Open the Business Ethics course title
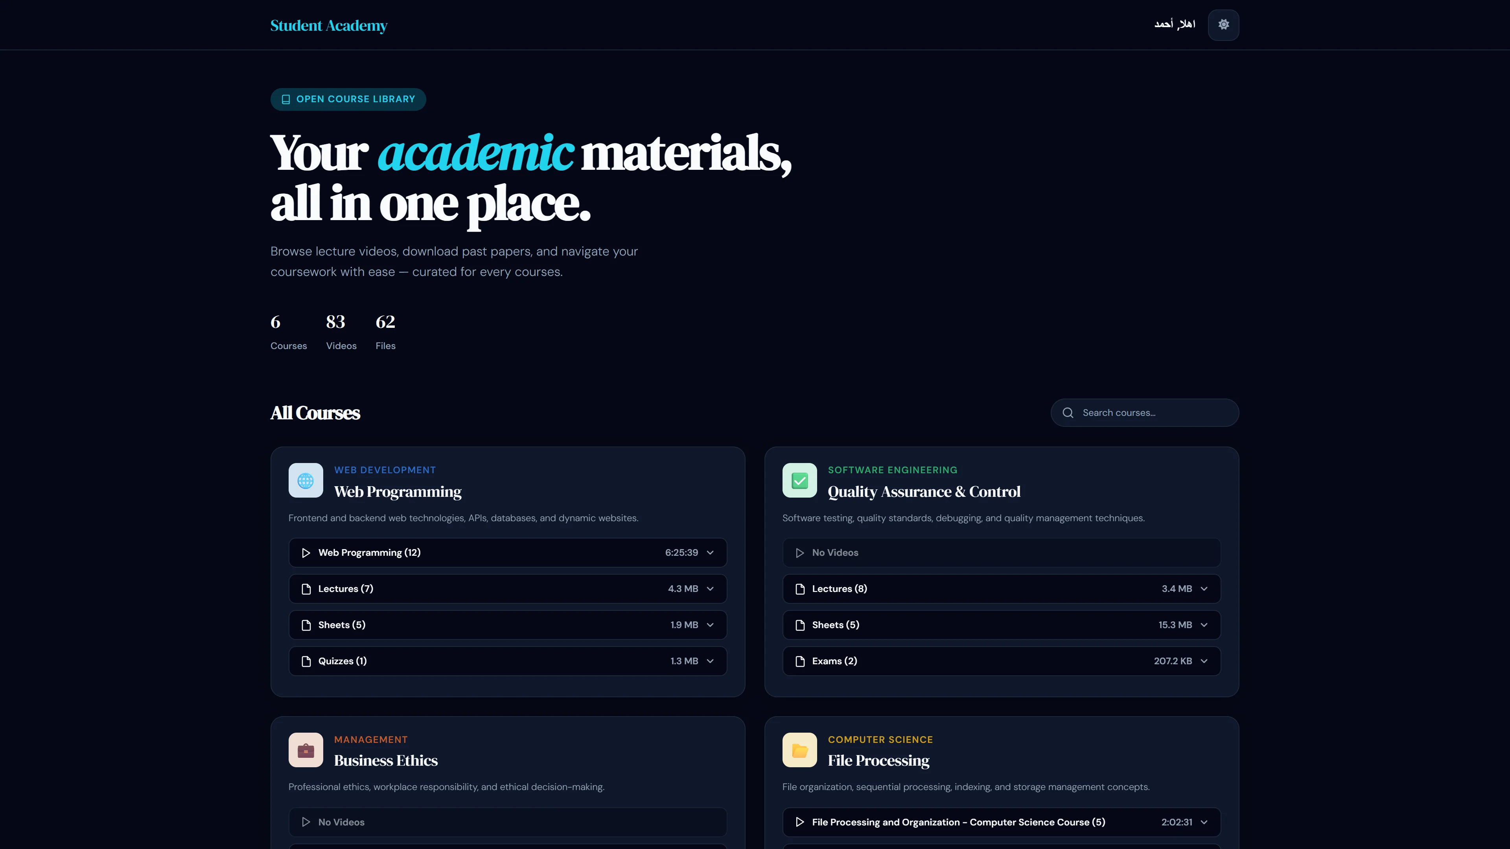Image resolution: width=1510 pixels, height=849 pixels. click(x=386, y=761)
